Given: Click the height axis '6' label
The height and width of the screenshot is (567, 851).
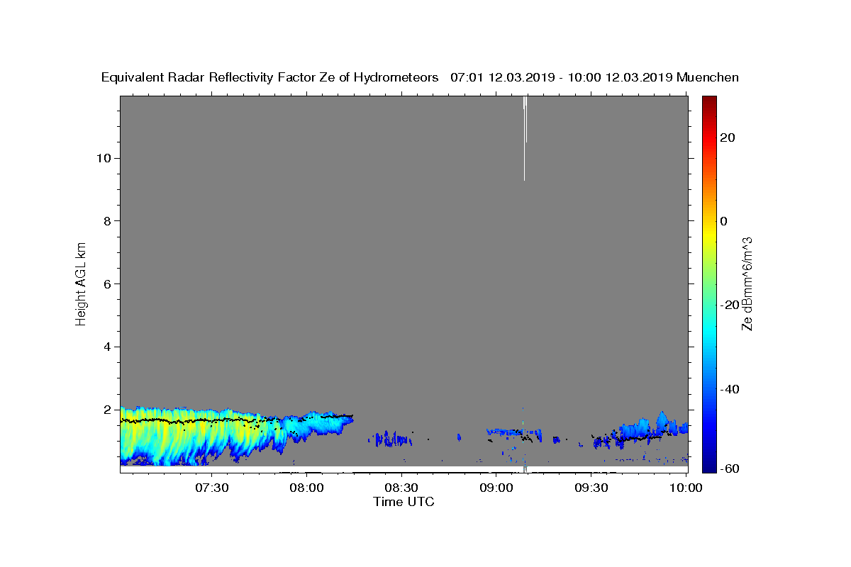Looking at the screenshot, I should point(106,283).
